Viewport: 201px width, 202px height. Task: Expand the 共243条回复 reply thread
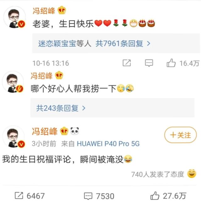(112, 108)
